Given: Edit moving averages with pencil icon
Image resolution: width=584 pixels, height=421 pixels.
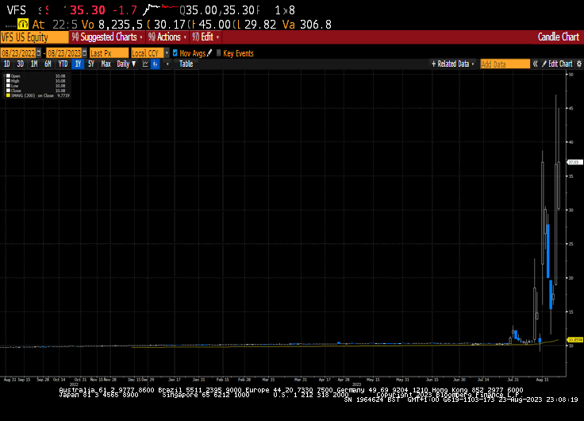Looking at the screenshot, I should point(209,53).
